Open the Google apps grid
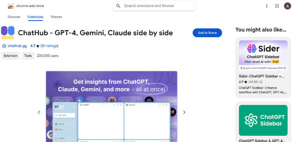This screenshot has height=142, width=295. click(x=277, y=6)
